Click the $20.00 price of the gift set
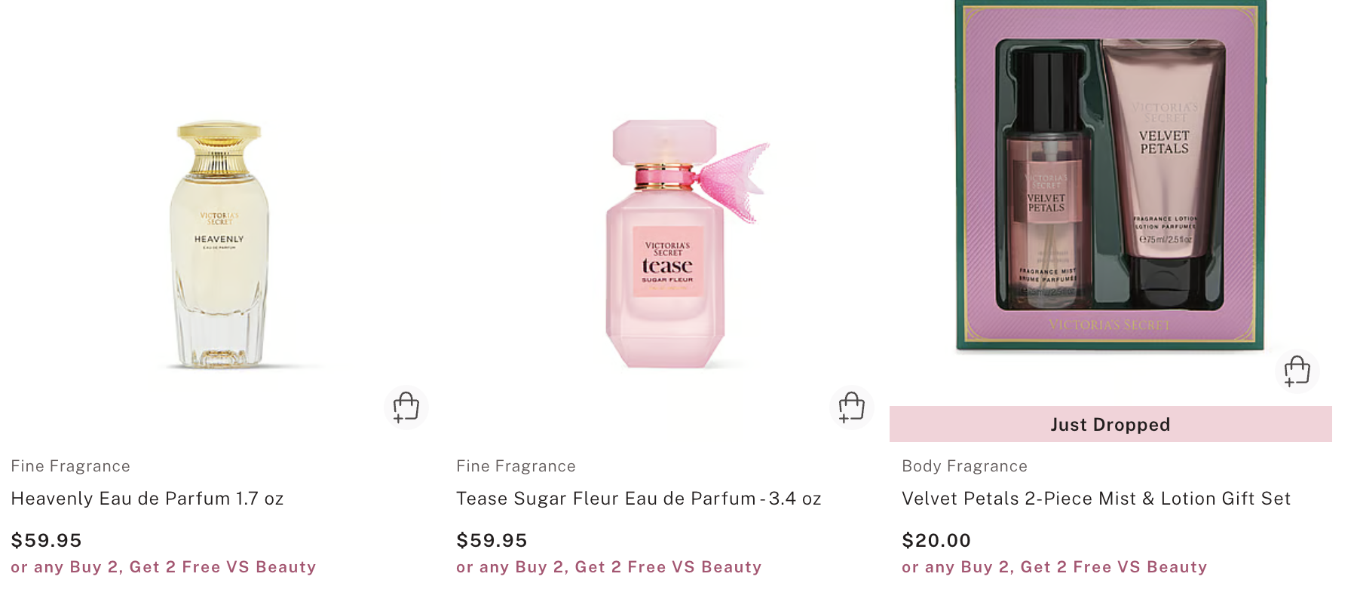1354x592 pixels. pyautogui.click(x=936, y=540)
